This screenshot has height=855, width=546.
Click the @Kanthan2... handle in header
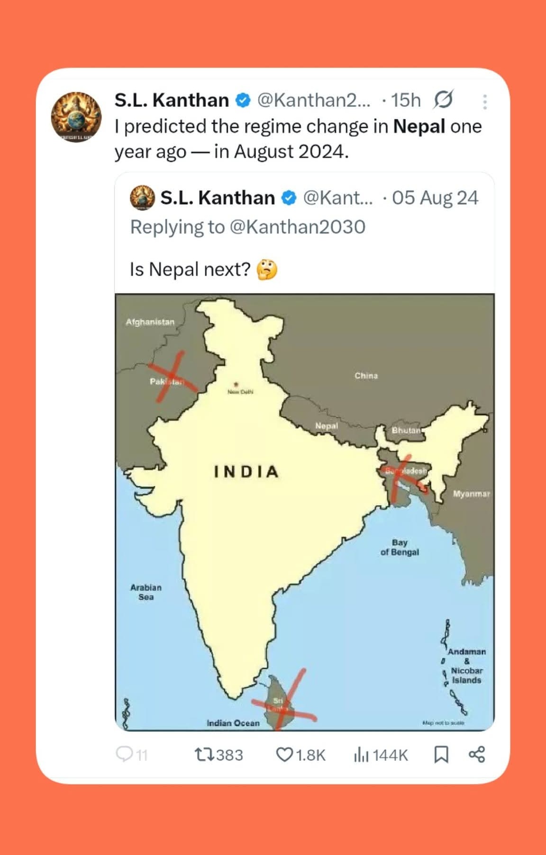[x=313, y=100]
